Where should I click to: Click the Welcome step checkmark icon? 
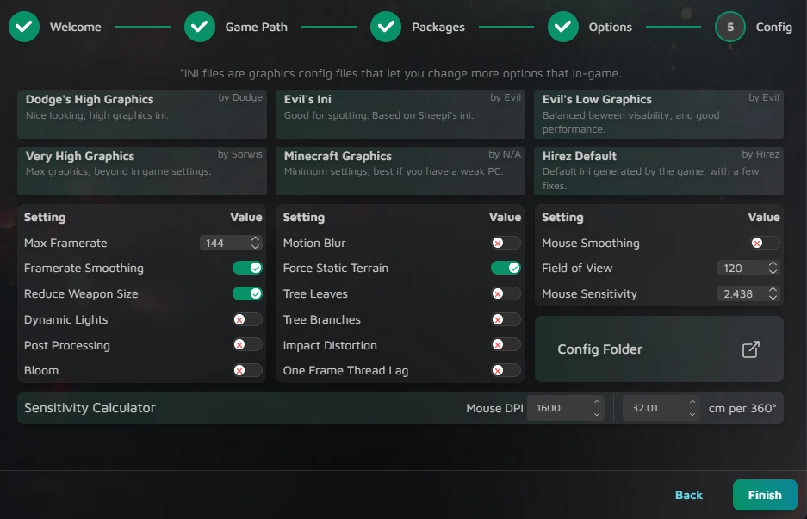click(23, 27)
